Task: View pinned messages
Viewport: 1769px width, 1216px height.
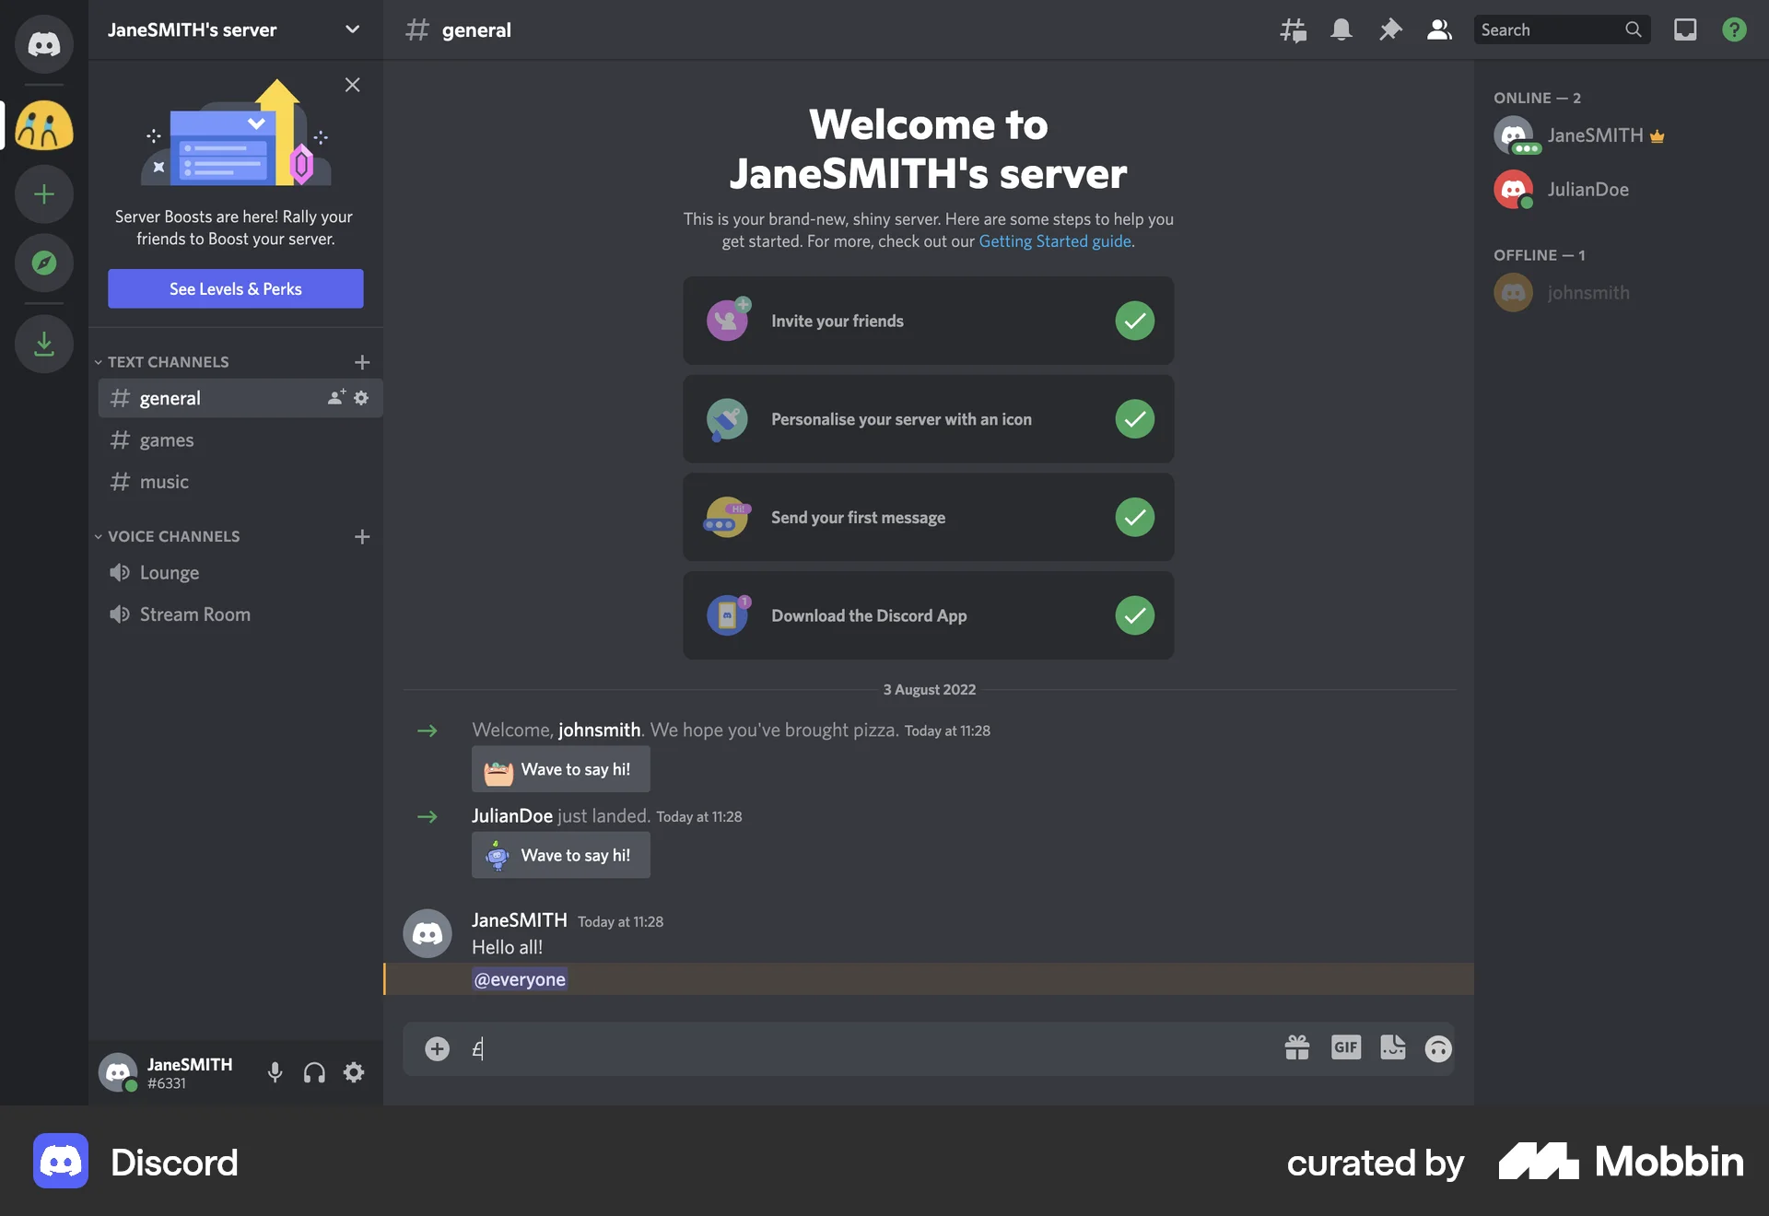Action: tap(1390, 29)
